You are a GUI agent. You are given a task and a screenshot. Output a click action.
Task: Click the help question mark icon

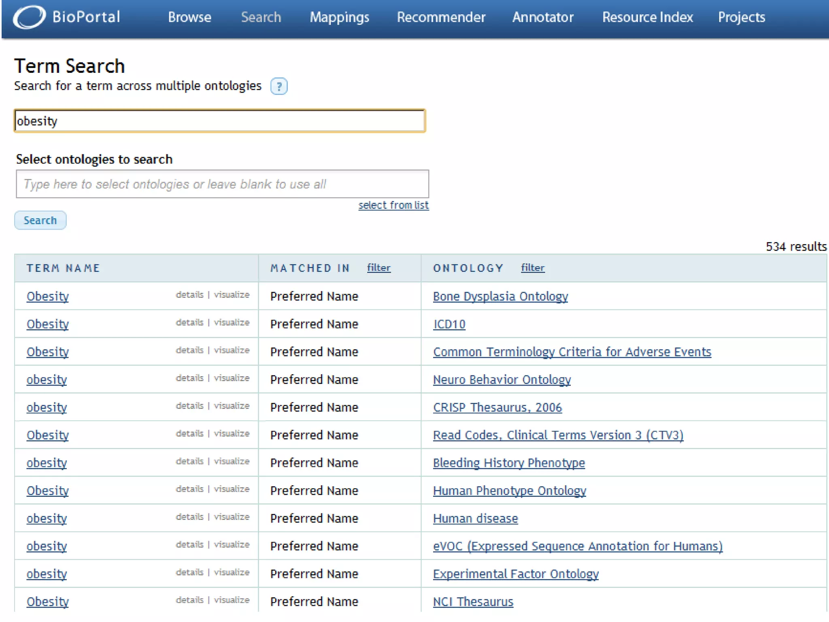click(278, 86)
